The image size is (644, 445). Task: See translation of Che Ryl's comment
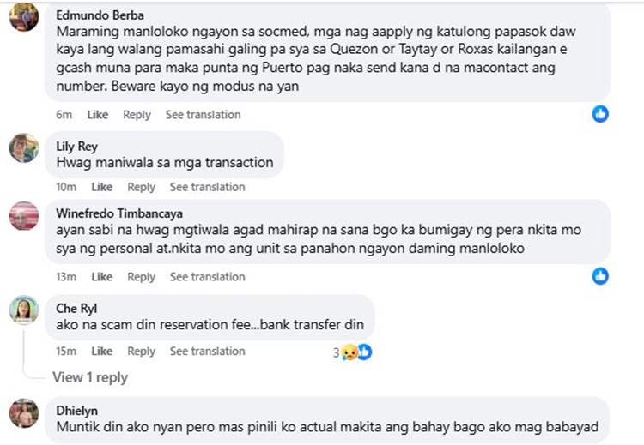[x=208, y=351]
